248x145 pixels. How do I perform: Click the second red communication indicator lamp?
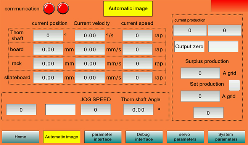tap(63, 8)
